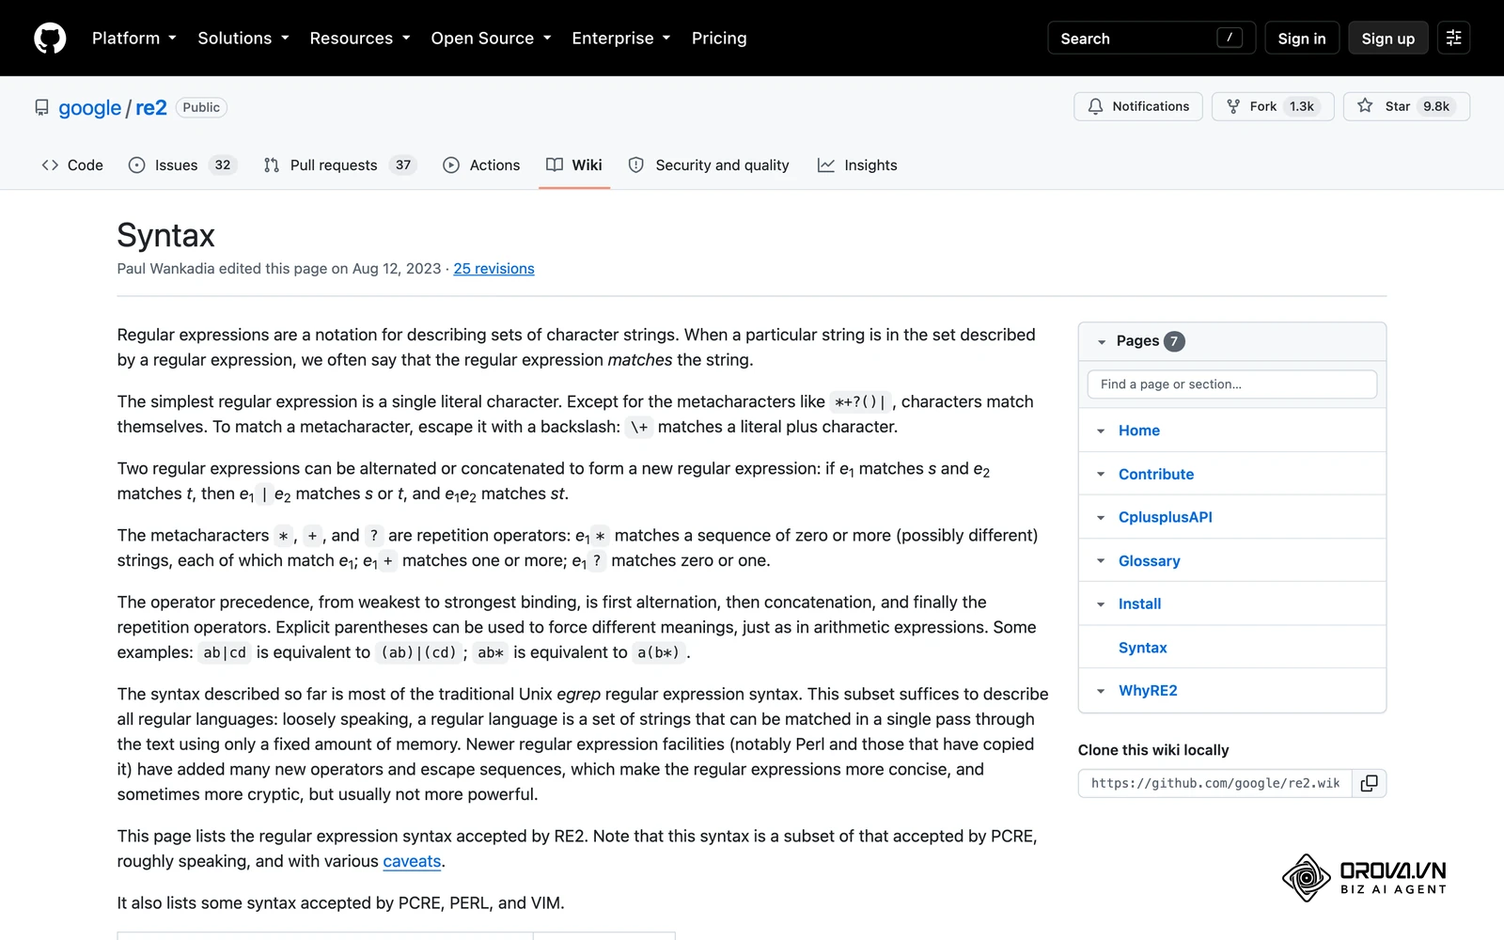Click the Star icon
This screenshot has height=940, width=1504.
(x=1365, y=105)
